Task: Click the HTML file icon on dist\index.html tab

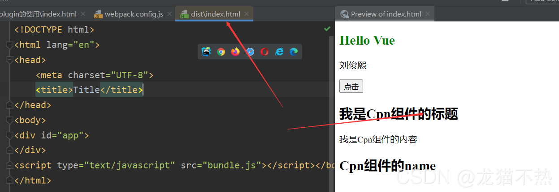Action: [x=184, y=14]
